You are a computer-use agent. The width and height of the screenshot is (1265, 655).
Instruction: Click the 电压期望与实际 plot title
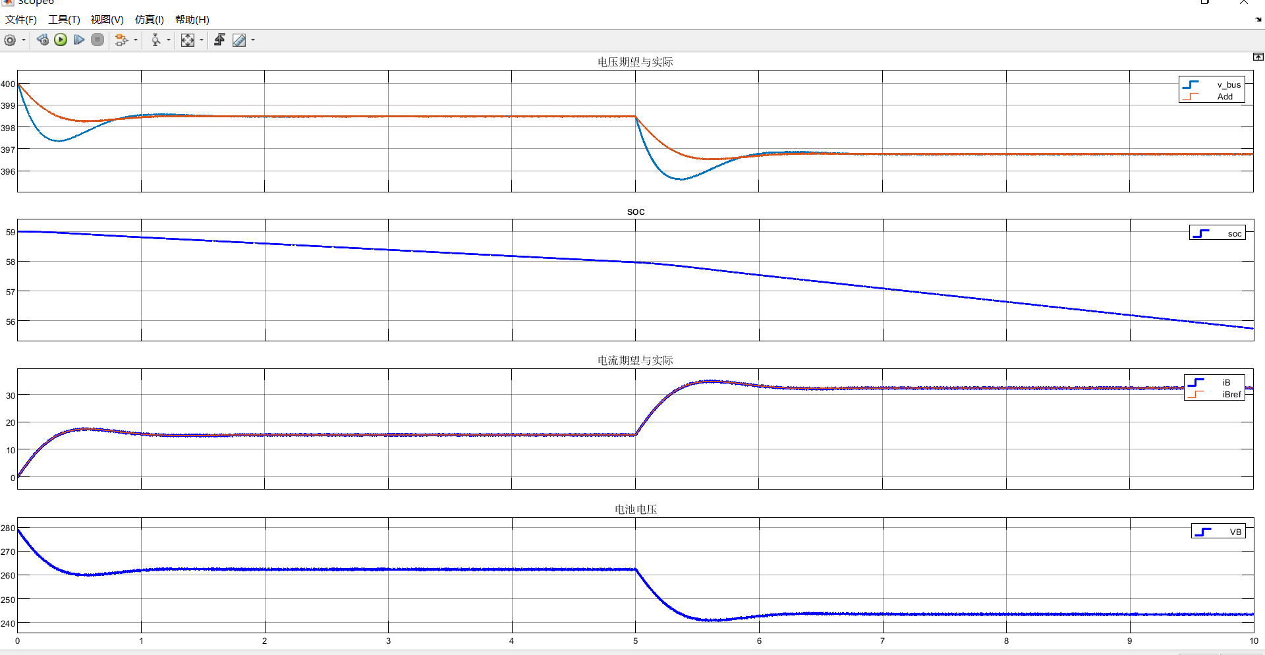pos(635,62)
